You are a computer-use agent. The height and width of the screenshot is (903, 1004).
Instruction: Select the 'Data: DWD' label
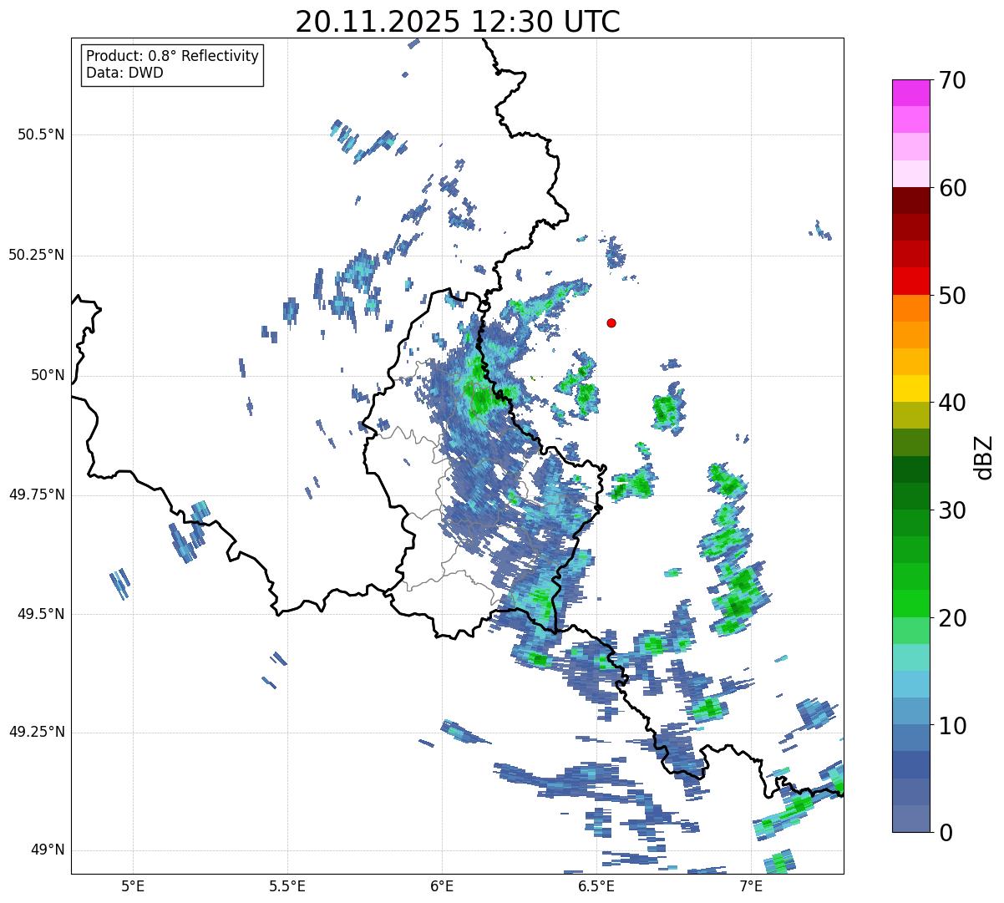[125, 73]
